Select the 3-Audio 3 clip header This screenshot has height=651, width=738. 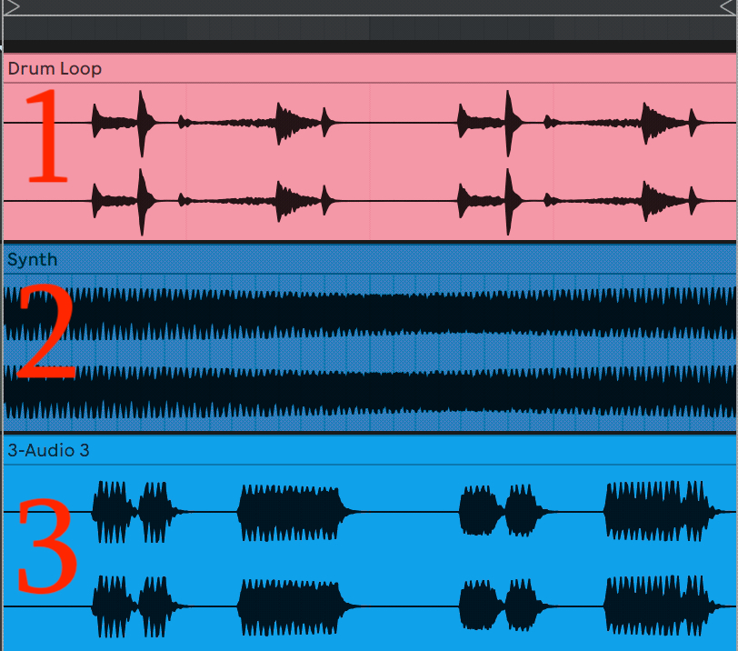pyautogui.click(x=364, y=450)
